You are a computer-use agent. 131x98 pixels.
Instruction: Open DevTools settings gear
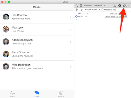[x=120, y=5]
